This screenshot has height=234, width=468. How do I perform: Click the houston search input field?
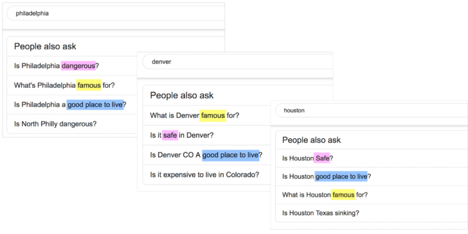coord(372,110)
